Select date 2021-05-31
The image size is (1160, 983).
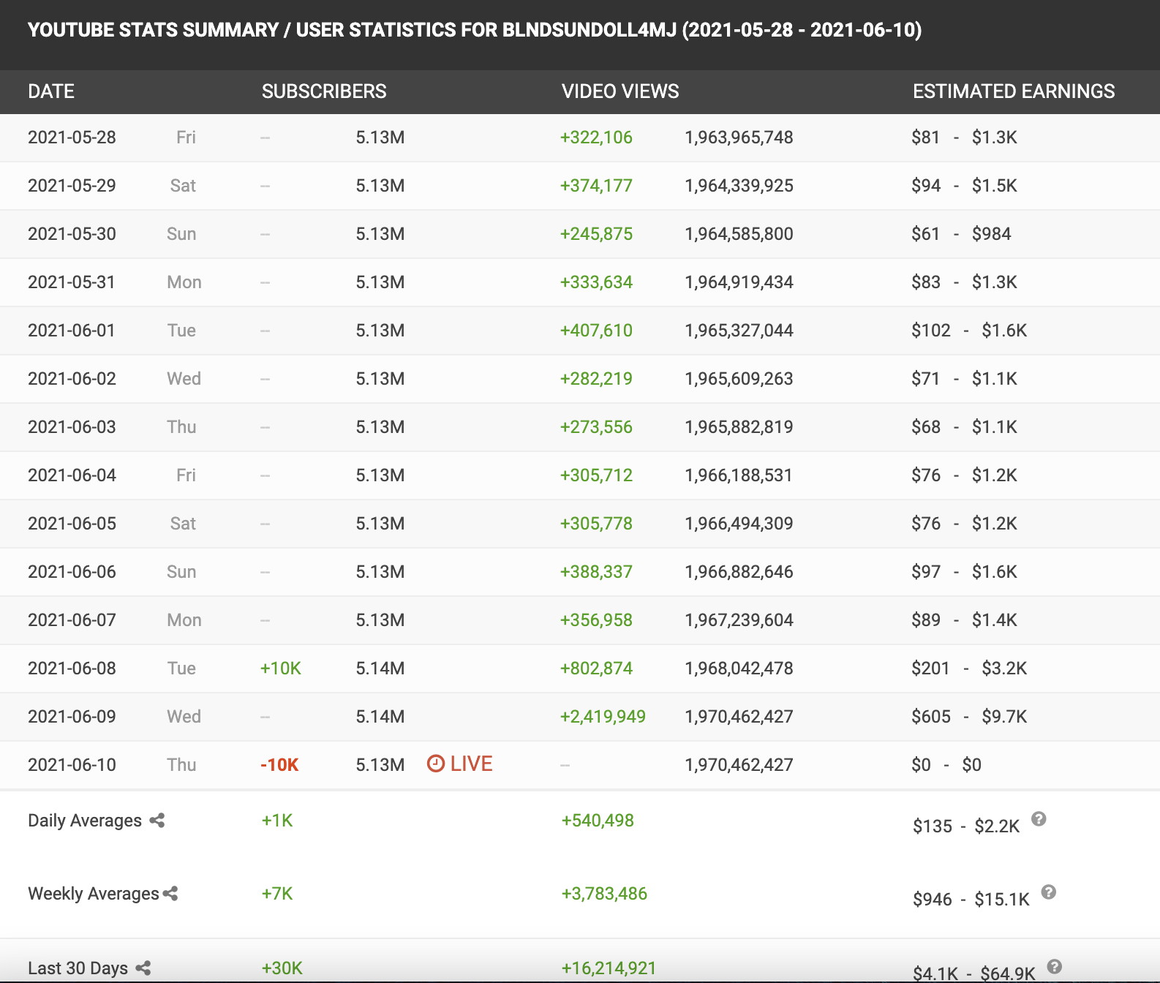pyautogui.click(x=72, y=282)
